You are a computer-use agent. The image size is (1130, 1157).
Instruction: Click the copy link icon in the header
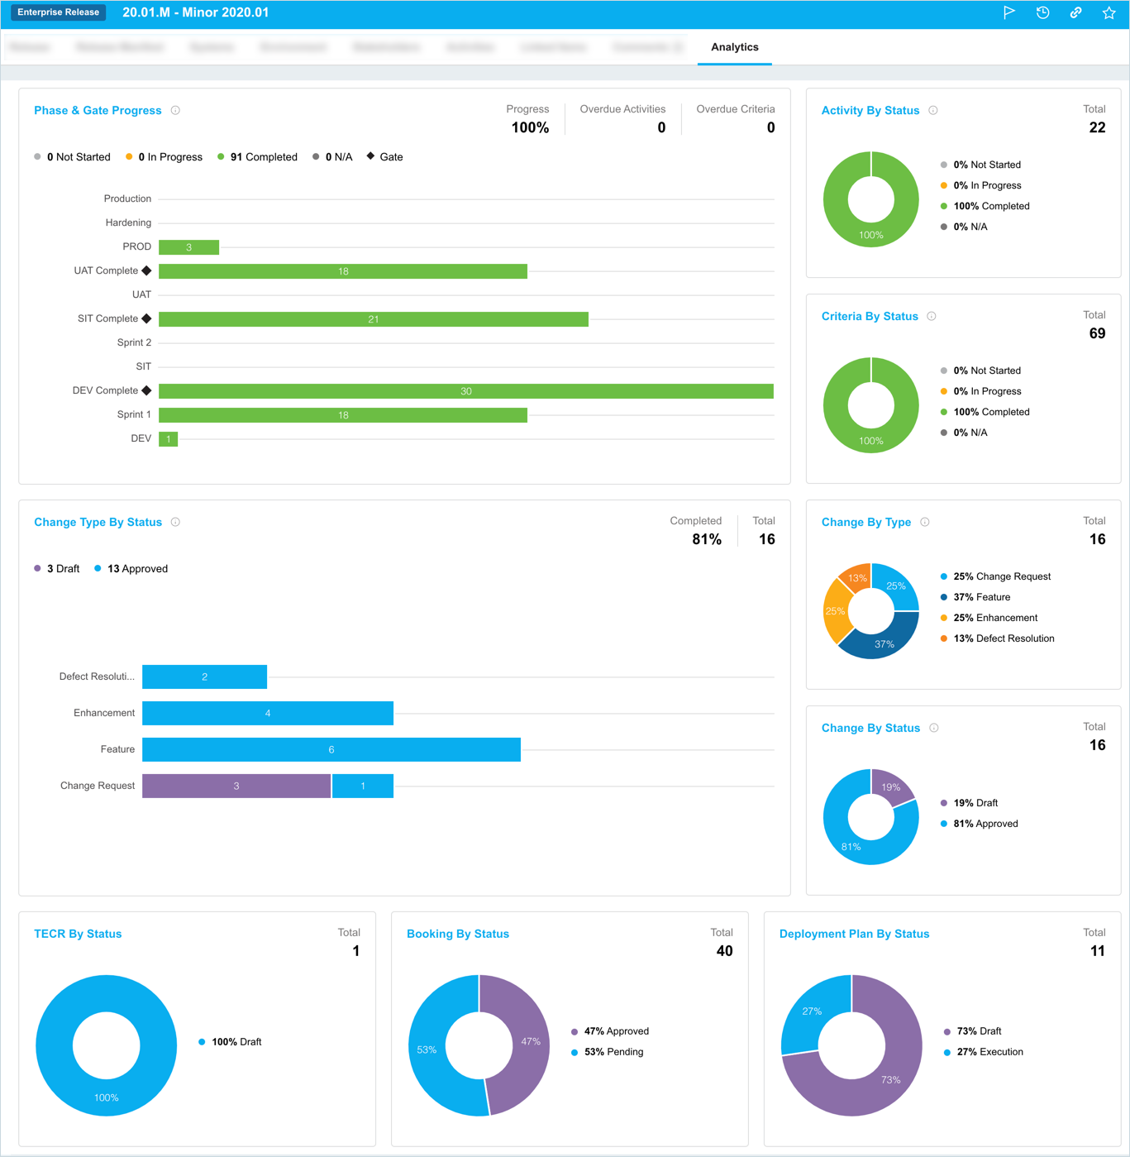[1075, 12]
